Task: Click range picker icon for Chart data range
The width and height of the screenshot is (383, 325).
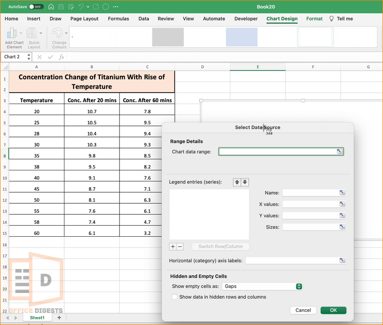Action: 340,152
